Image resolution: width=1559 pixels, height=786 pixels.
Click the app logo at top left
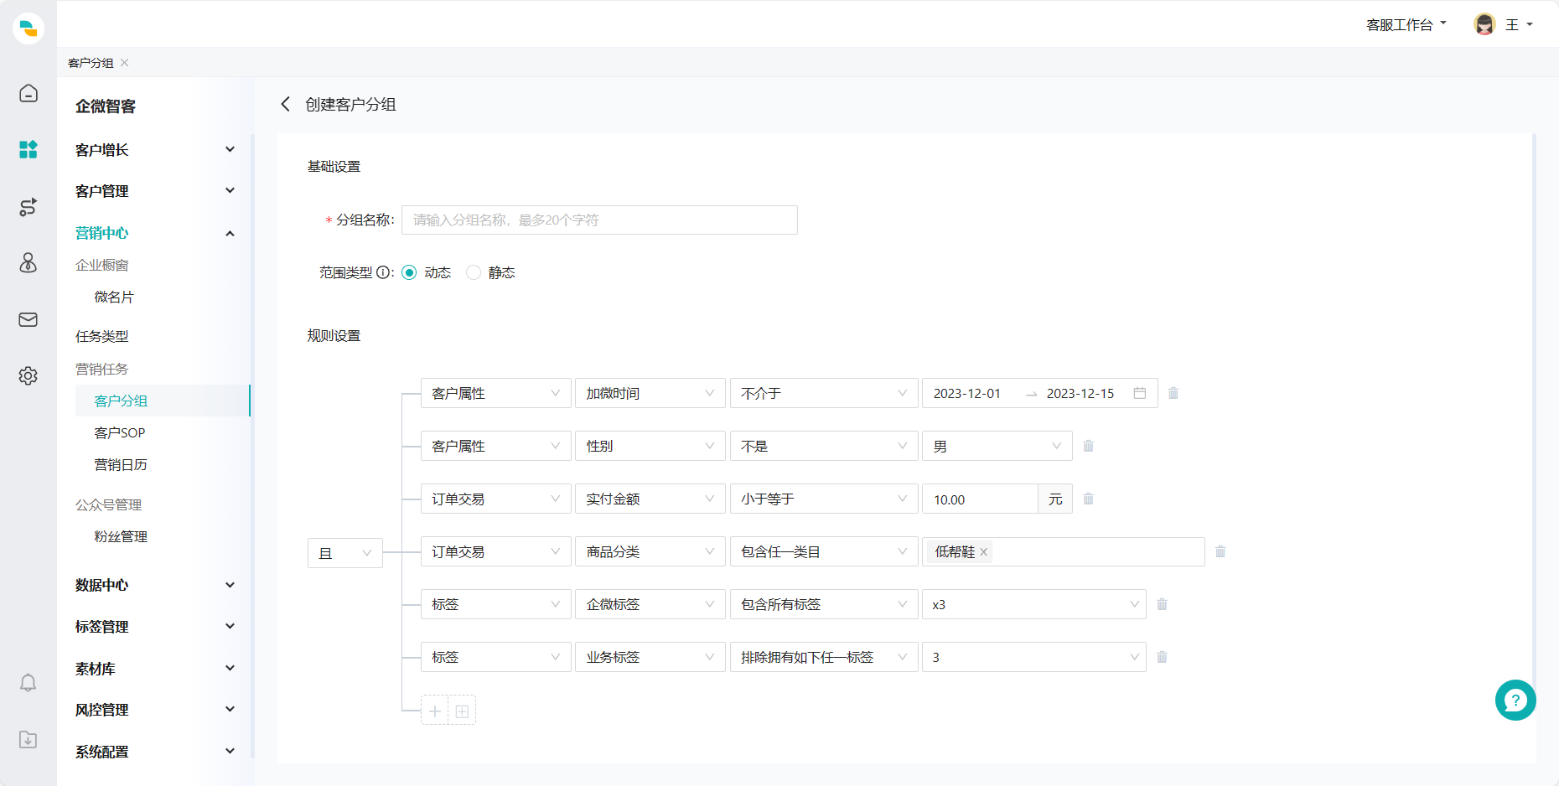[x=28, y=28]
